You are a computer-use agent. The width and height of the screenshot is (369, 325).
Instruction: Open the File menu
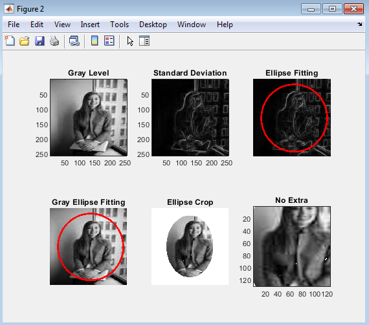click(14, 25)
